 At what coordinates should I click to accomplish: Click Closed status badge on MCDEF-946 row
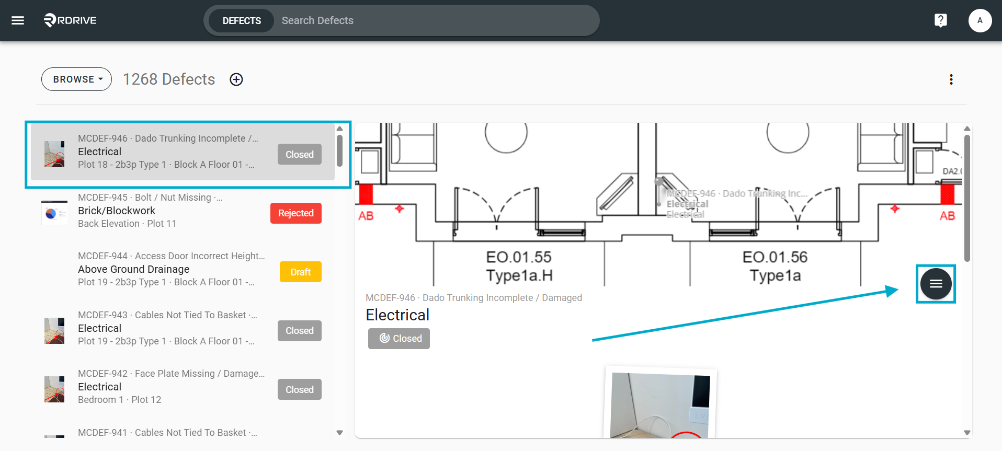pyautogui.click(x=300, y=154)
